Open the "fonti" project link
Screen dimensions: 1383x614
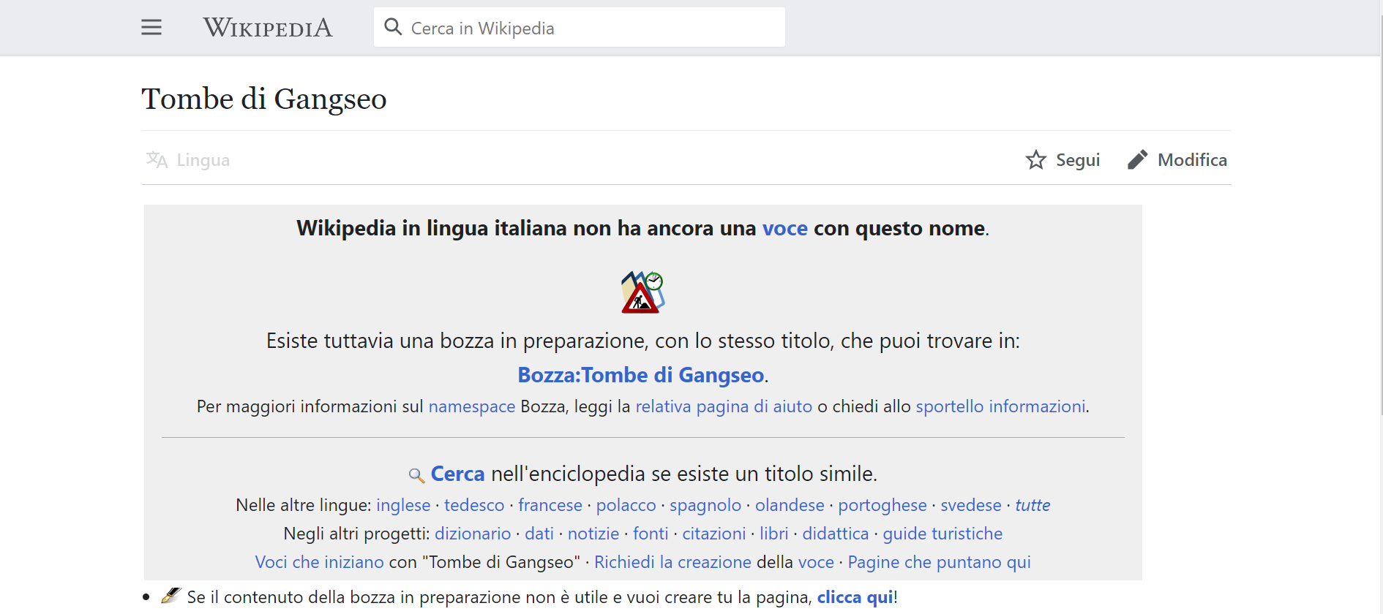(651, 534)
